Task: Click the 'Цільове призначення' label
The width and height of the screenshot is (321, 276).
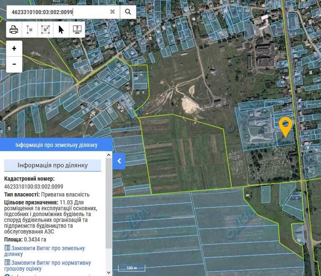Action: pos(31,202)
